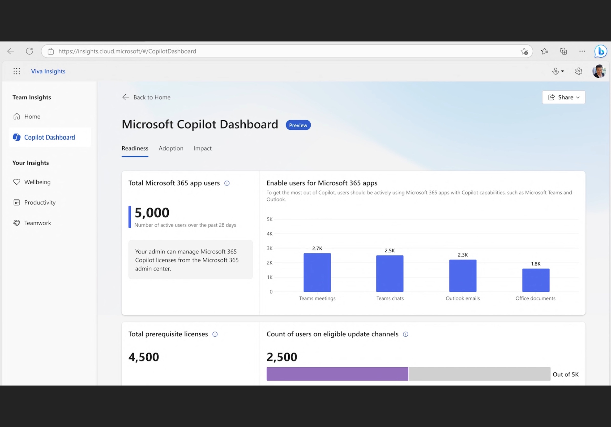
Task: Click the info icon next to Total prerequisite licenses
Action: click(215, 334)
